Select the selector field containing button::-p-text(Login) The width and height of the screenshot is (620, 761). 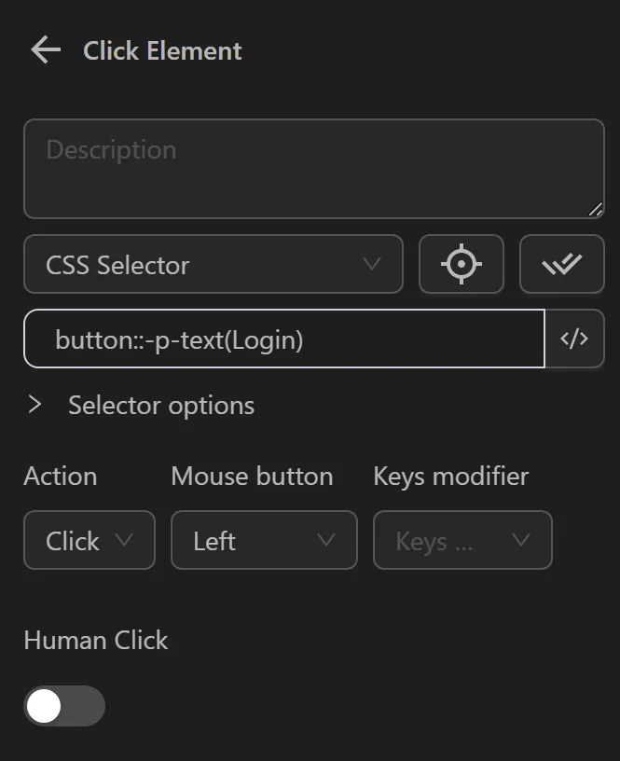pos(280,339)
